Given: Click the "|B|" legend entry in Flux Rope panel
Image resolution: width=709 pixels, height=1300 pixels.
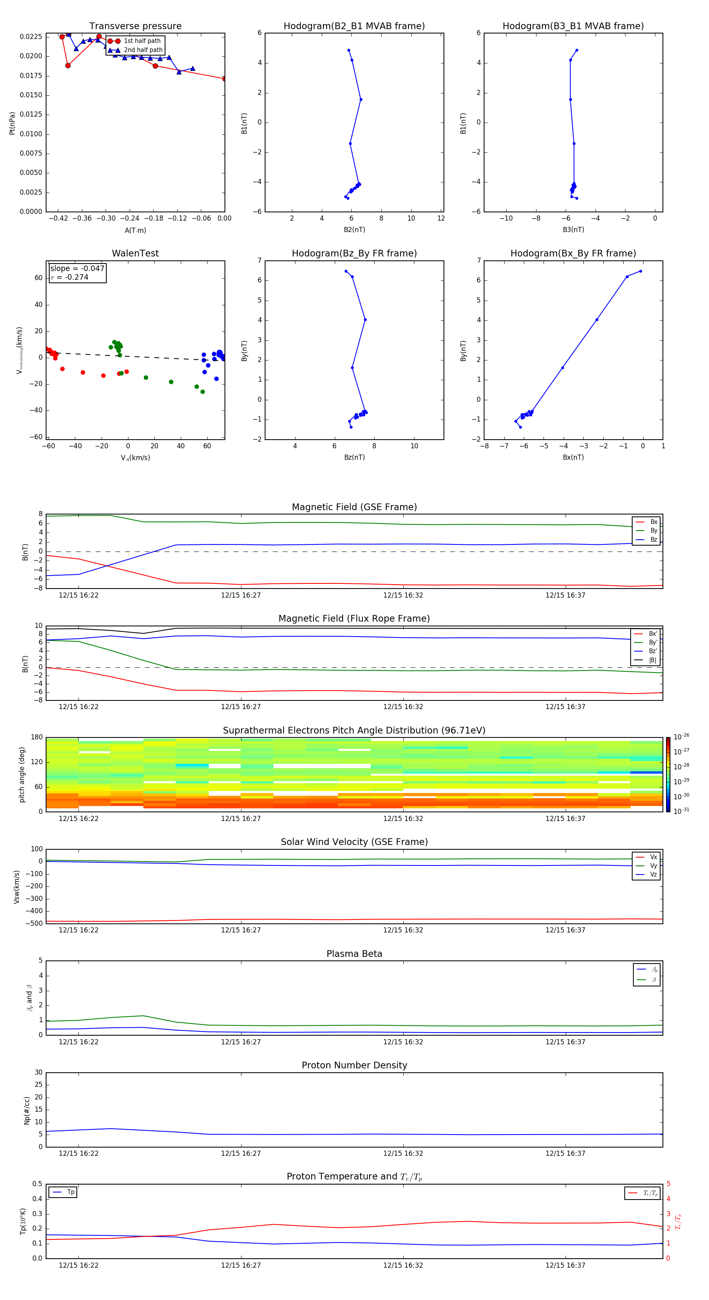Looking at the screenshot, I should click(646, 660).
